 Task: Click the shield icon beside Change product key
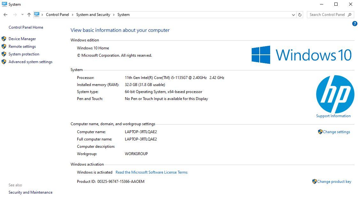[x=314, y=182]
